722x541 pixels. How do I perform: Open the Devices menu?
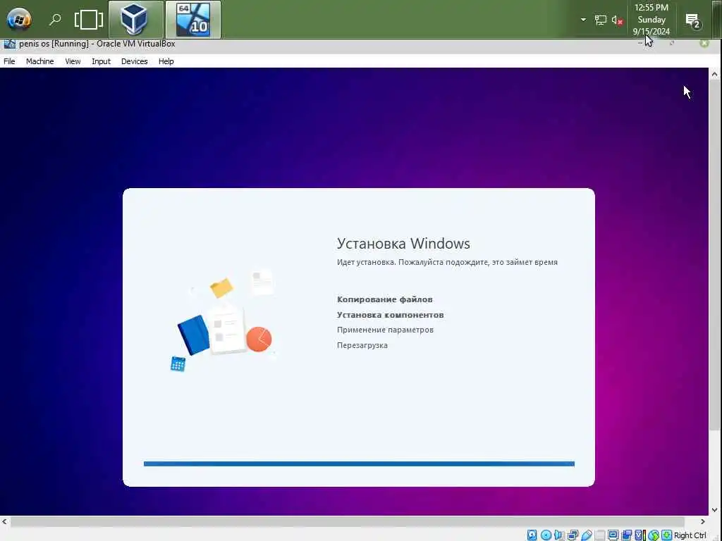(x=135, y=61)
